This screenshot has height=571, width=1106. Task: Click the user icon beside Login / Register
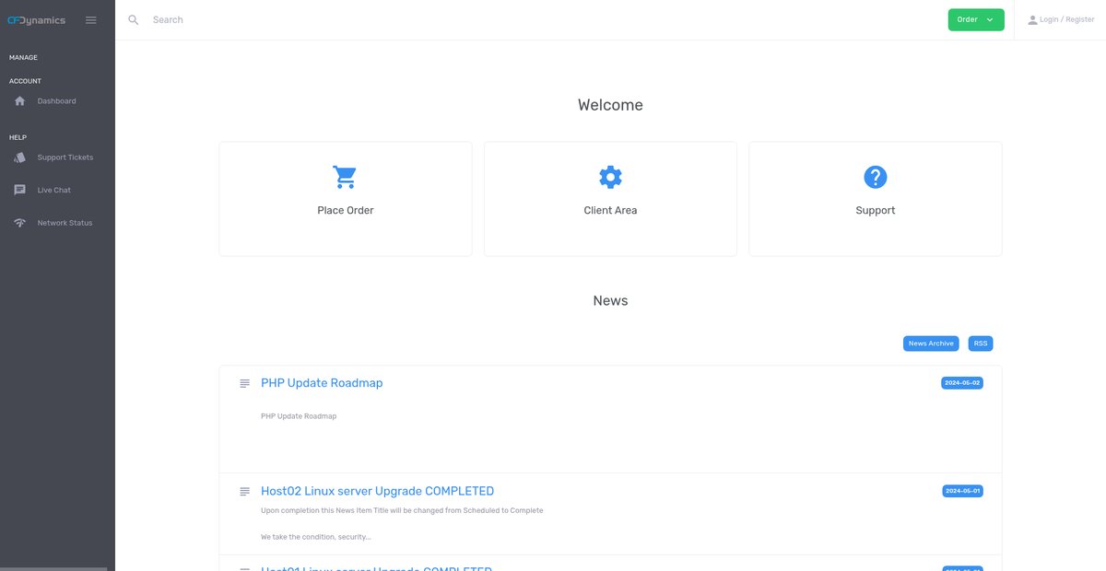(1032, 19)
